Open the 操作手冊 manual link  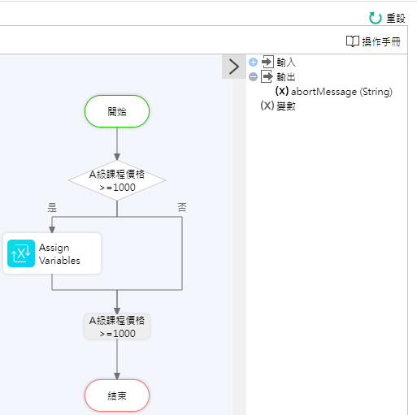tap(381, 41)
